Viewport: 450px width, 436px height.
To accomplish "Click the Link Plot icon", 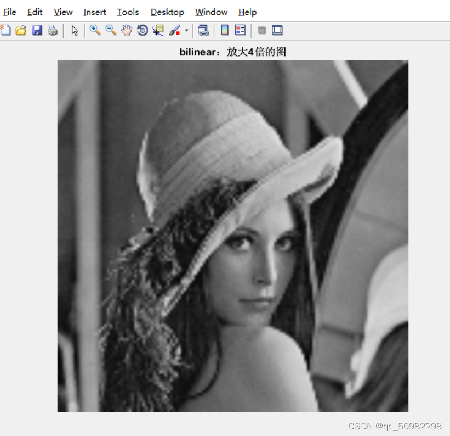I will pos(203,30).
